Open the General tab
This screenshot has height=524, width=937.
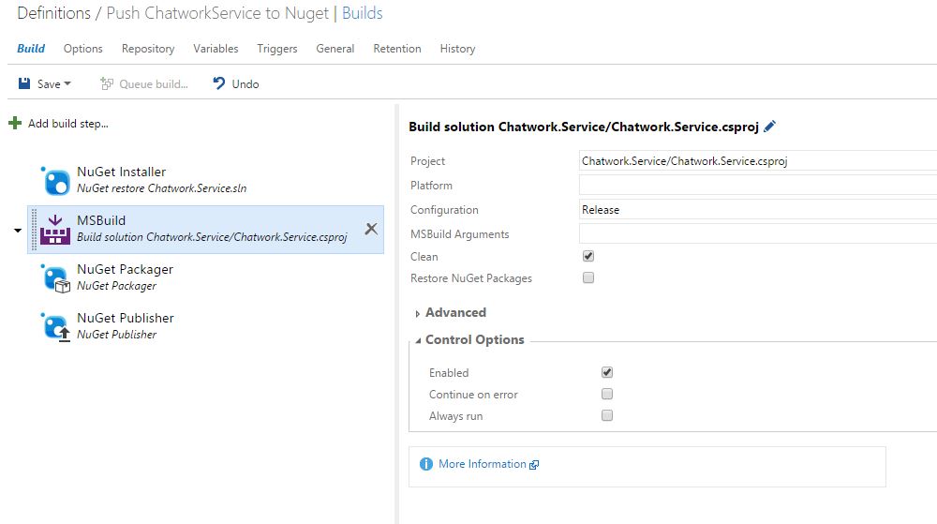pos(335,49)
